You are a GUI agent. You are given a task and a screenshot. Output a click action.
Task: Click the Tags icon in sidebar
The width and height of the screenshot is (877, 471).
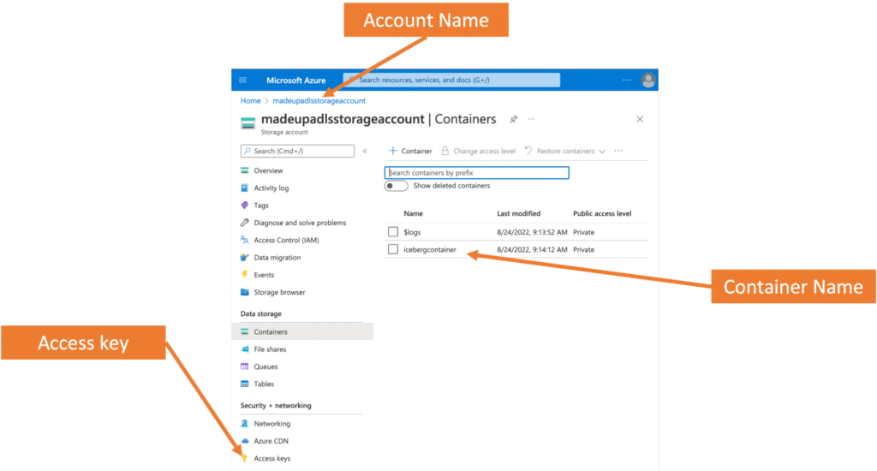pos(244,206)
